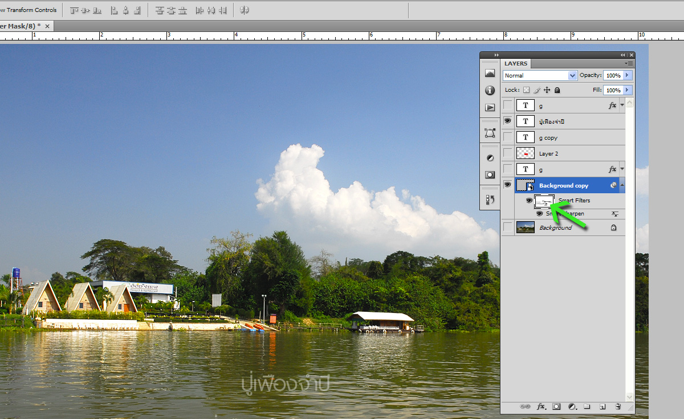This screenshot has height=419, width=684.
Task: Click the Create new group folder icon
Action: 587,406
